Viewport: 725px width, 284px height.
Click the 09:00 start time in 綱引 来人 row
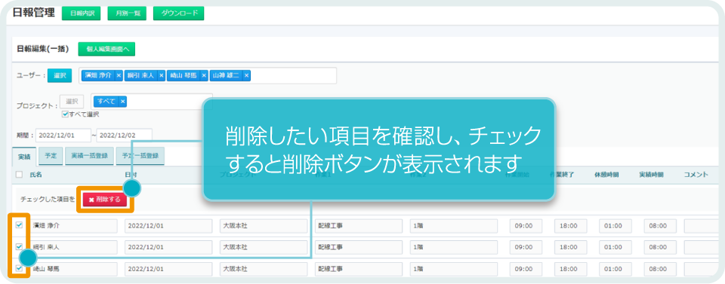click(x=526, y=247)
